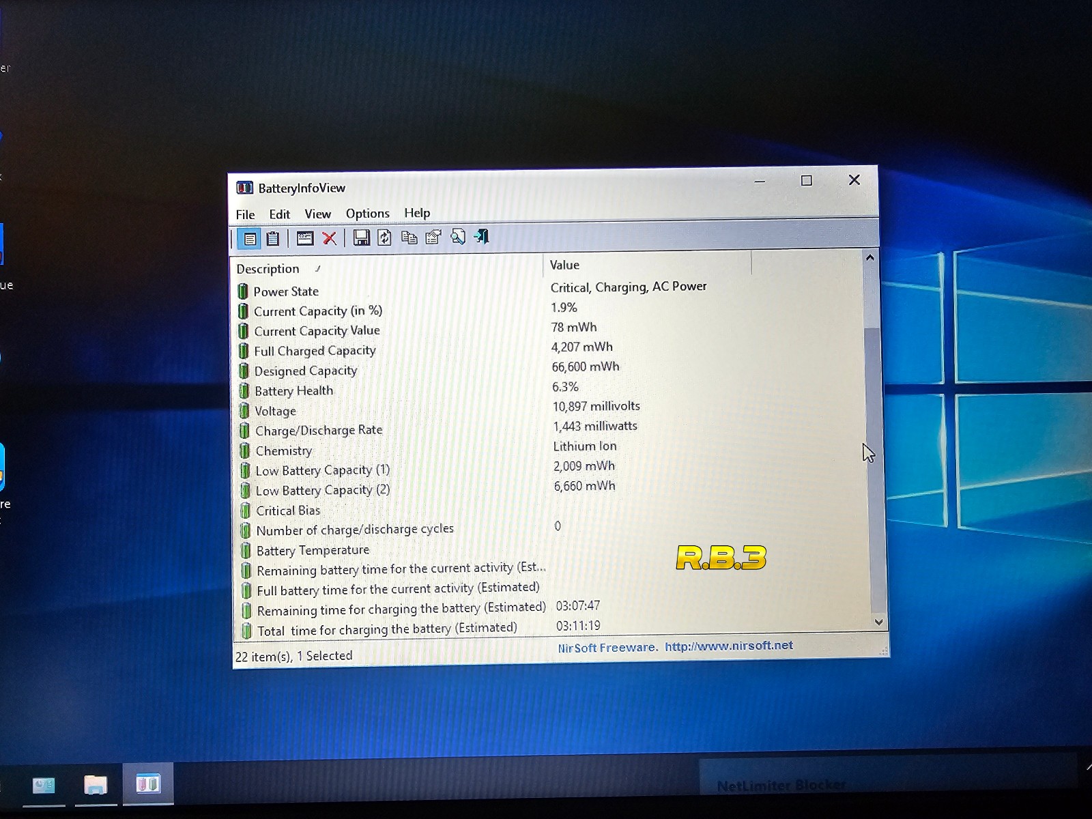
Task: Open the File menu
Action: click(245, 214)
